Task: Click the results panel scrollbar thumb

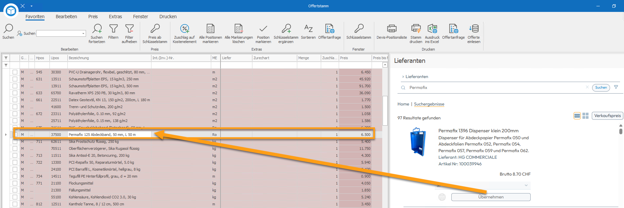Action: 621,131
